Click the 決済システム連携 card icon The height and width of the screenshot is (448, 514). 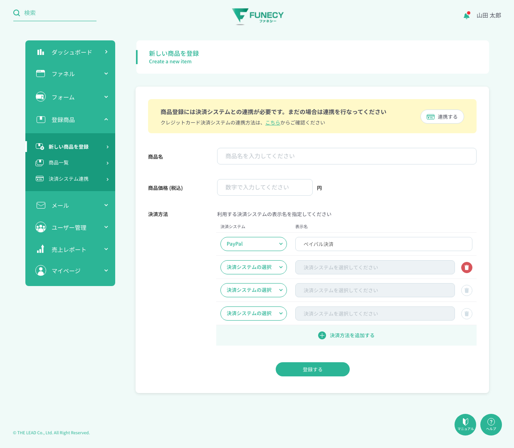click(40, 179)
